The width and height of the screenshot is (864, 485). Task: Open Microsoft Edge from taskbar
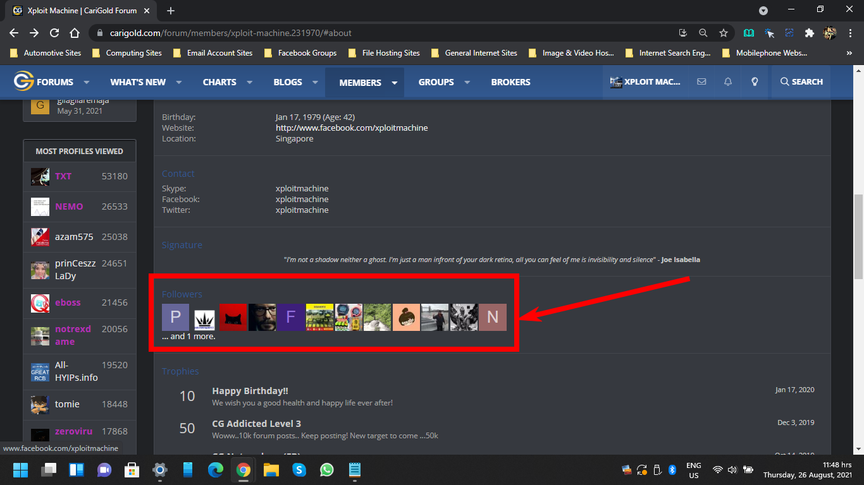pyautogui.click(x=216, y=470)
